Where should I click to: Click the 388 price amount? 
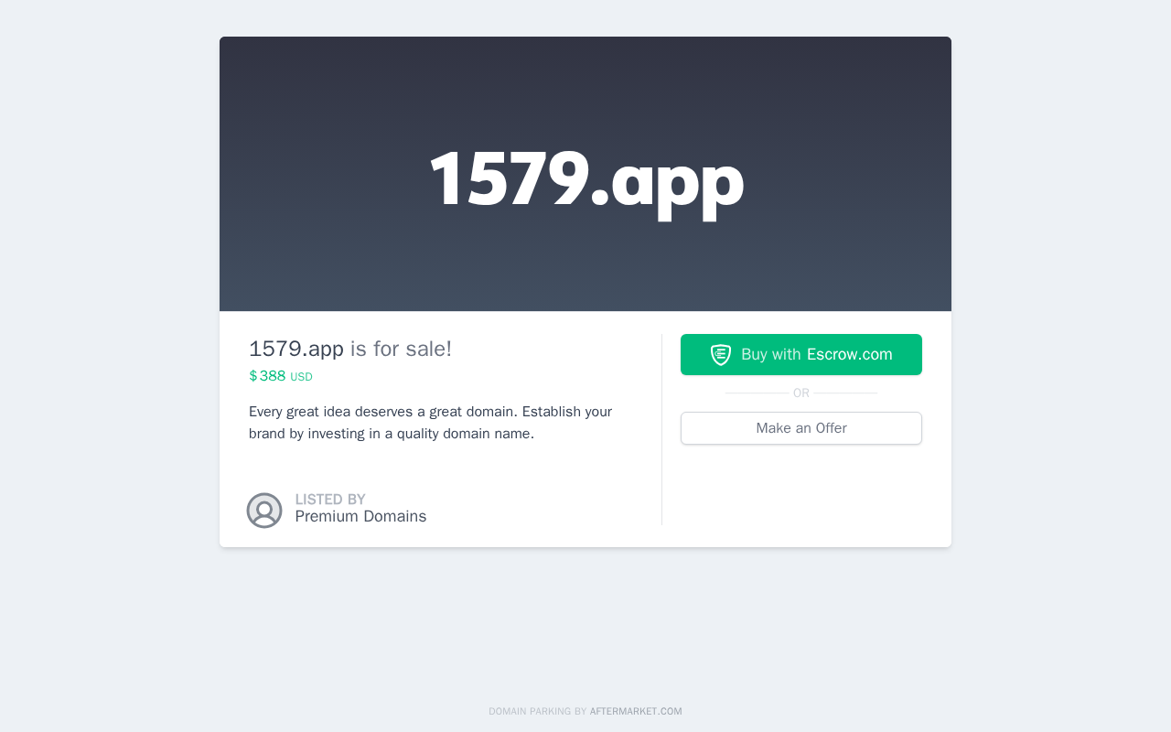click(x=273, y=376)
